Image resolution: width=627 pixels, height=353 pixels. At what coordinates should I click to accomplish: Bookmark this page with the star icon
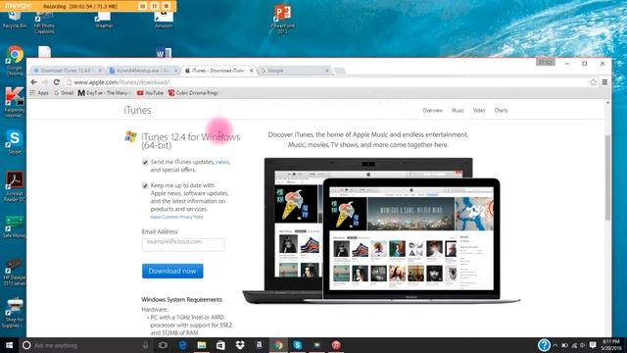593,82
